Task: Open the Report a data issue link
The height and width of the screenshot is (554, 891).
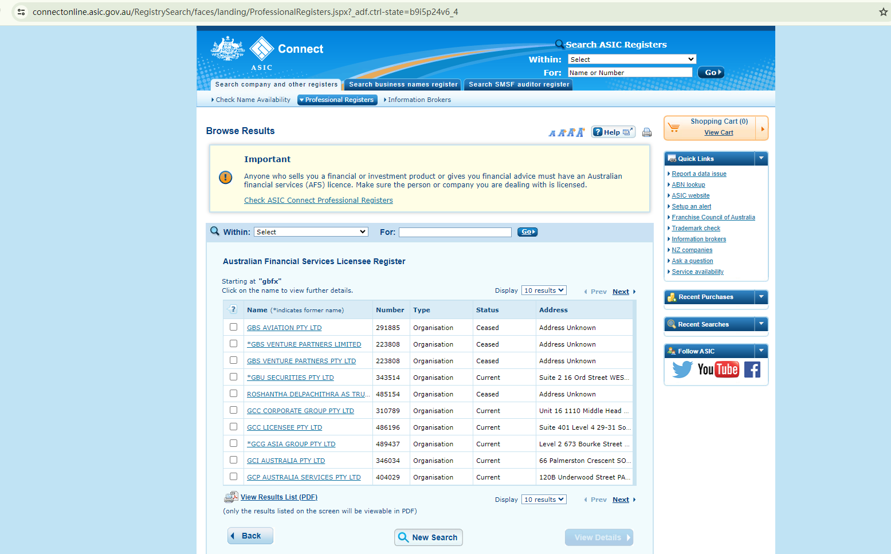Action: (x=699, y=174)
